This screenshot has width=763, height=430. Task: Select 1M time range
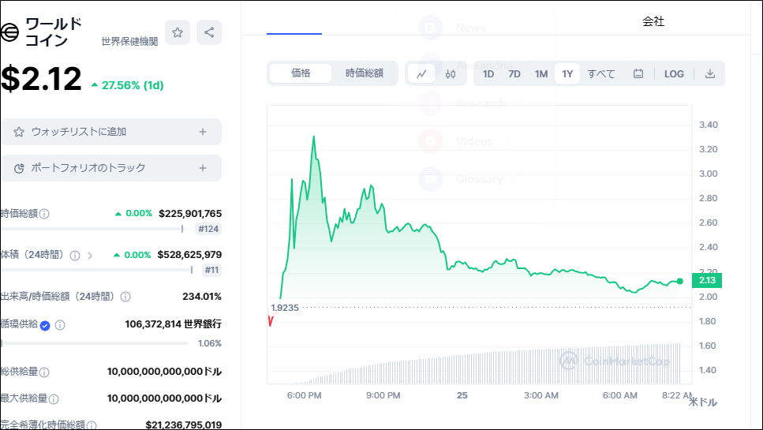pyautogui.click(x=541, y=74)
